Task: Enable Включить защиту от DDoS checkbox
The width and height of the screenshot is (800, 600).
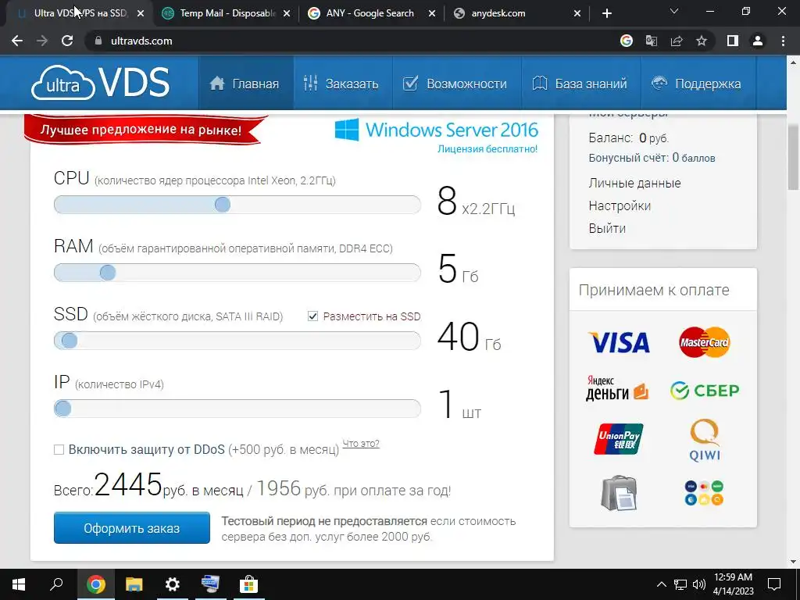Action: pyautogui.click(x=59, y=449)
